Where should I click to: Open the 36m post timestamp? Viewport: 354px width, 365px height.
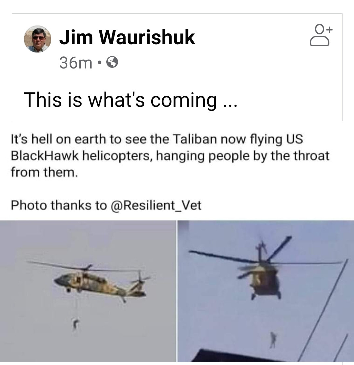pos(76,63)
